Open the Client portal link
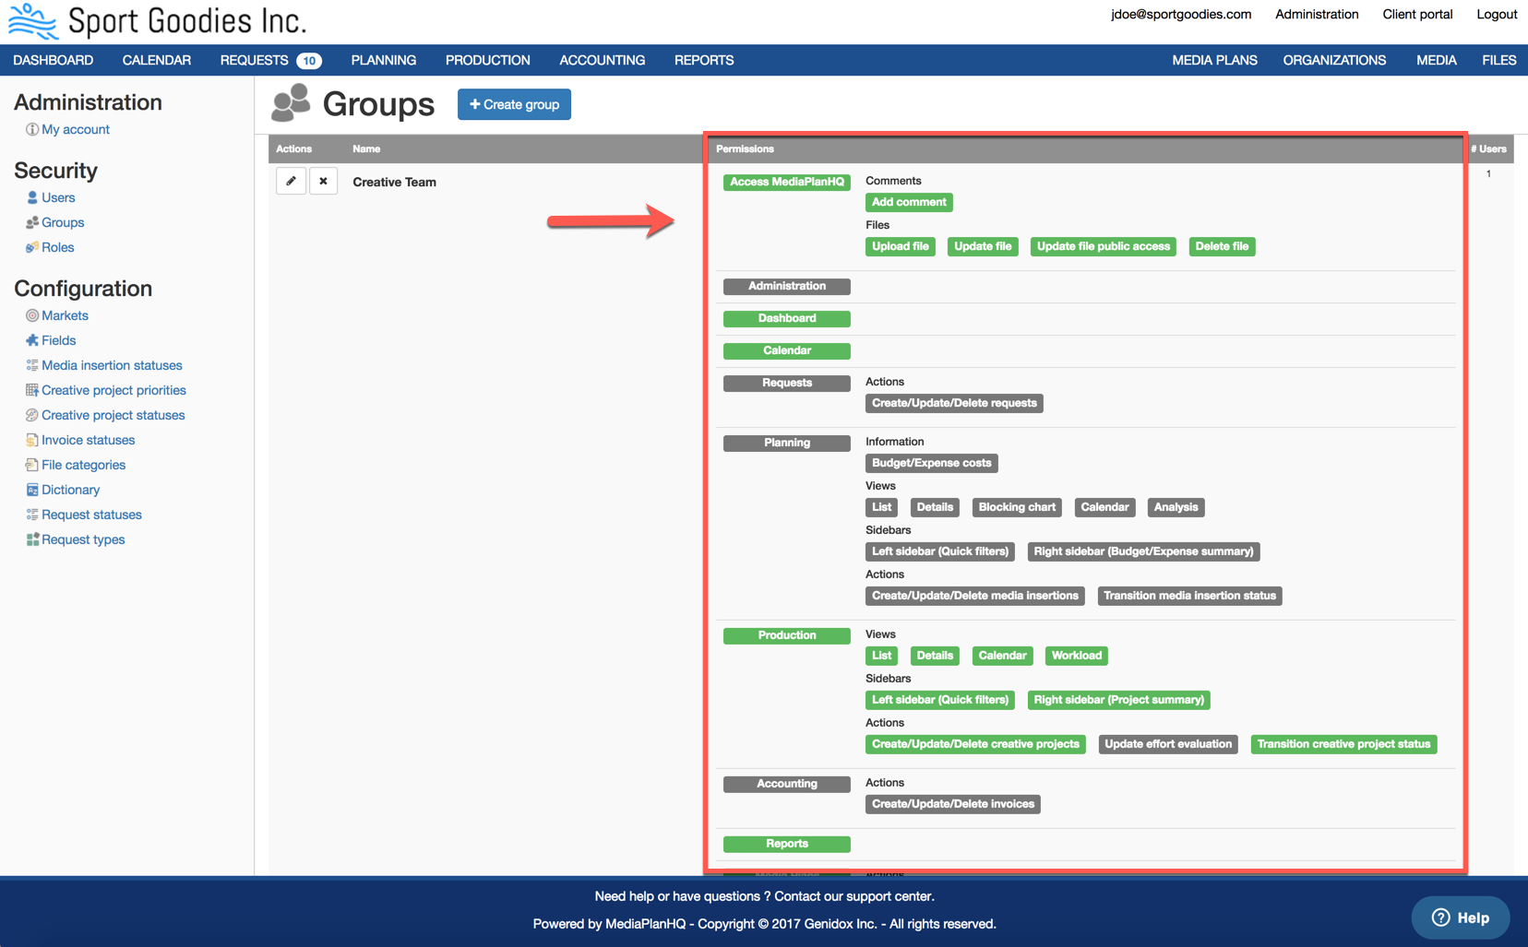Viewport: 1528px width, 947px height. coord(1417,14)
